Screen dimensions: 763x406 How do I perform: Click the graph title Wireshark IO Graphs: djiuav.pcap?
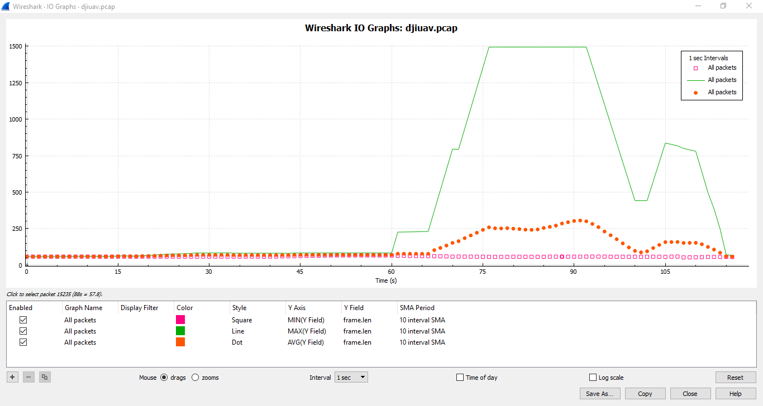pos(381,28)
